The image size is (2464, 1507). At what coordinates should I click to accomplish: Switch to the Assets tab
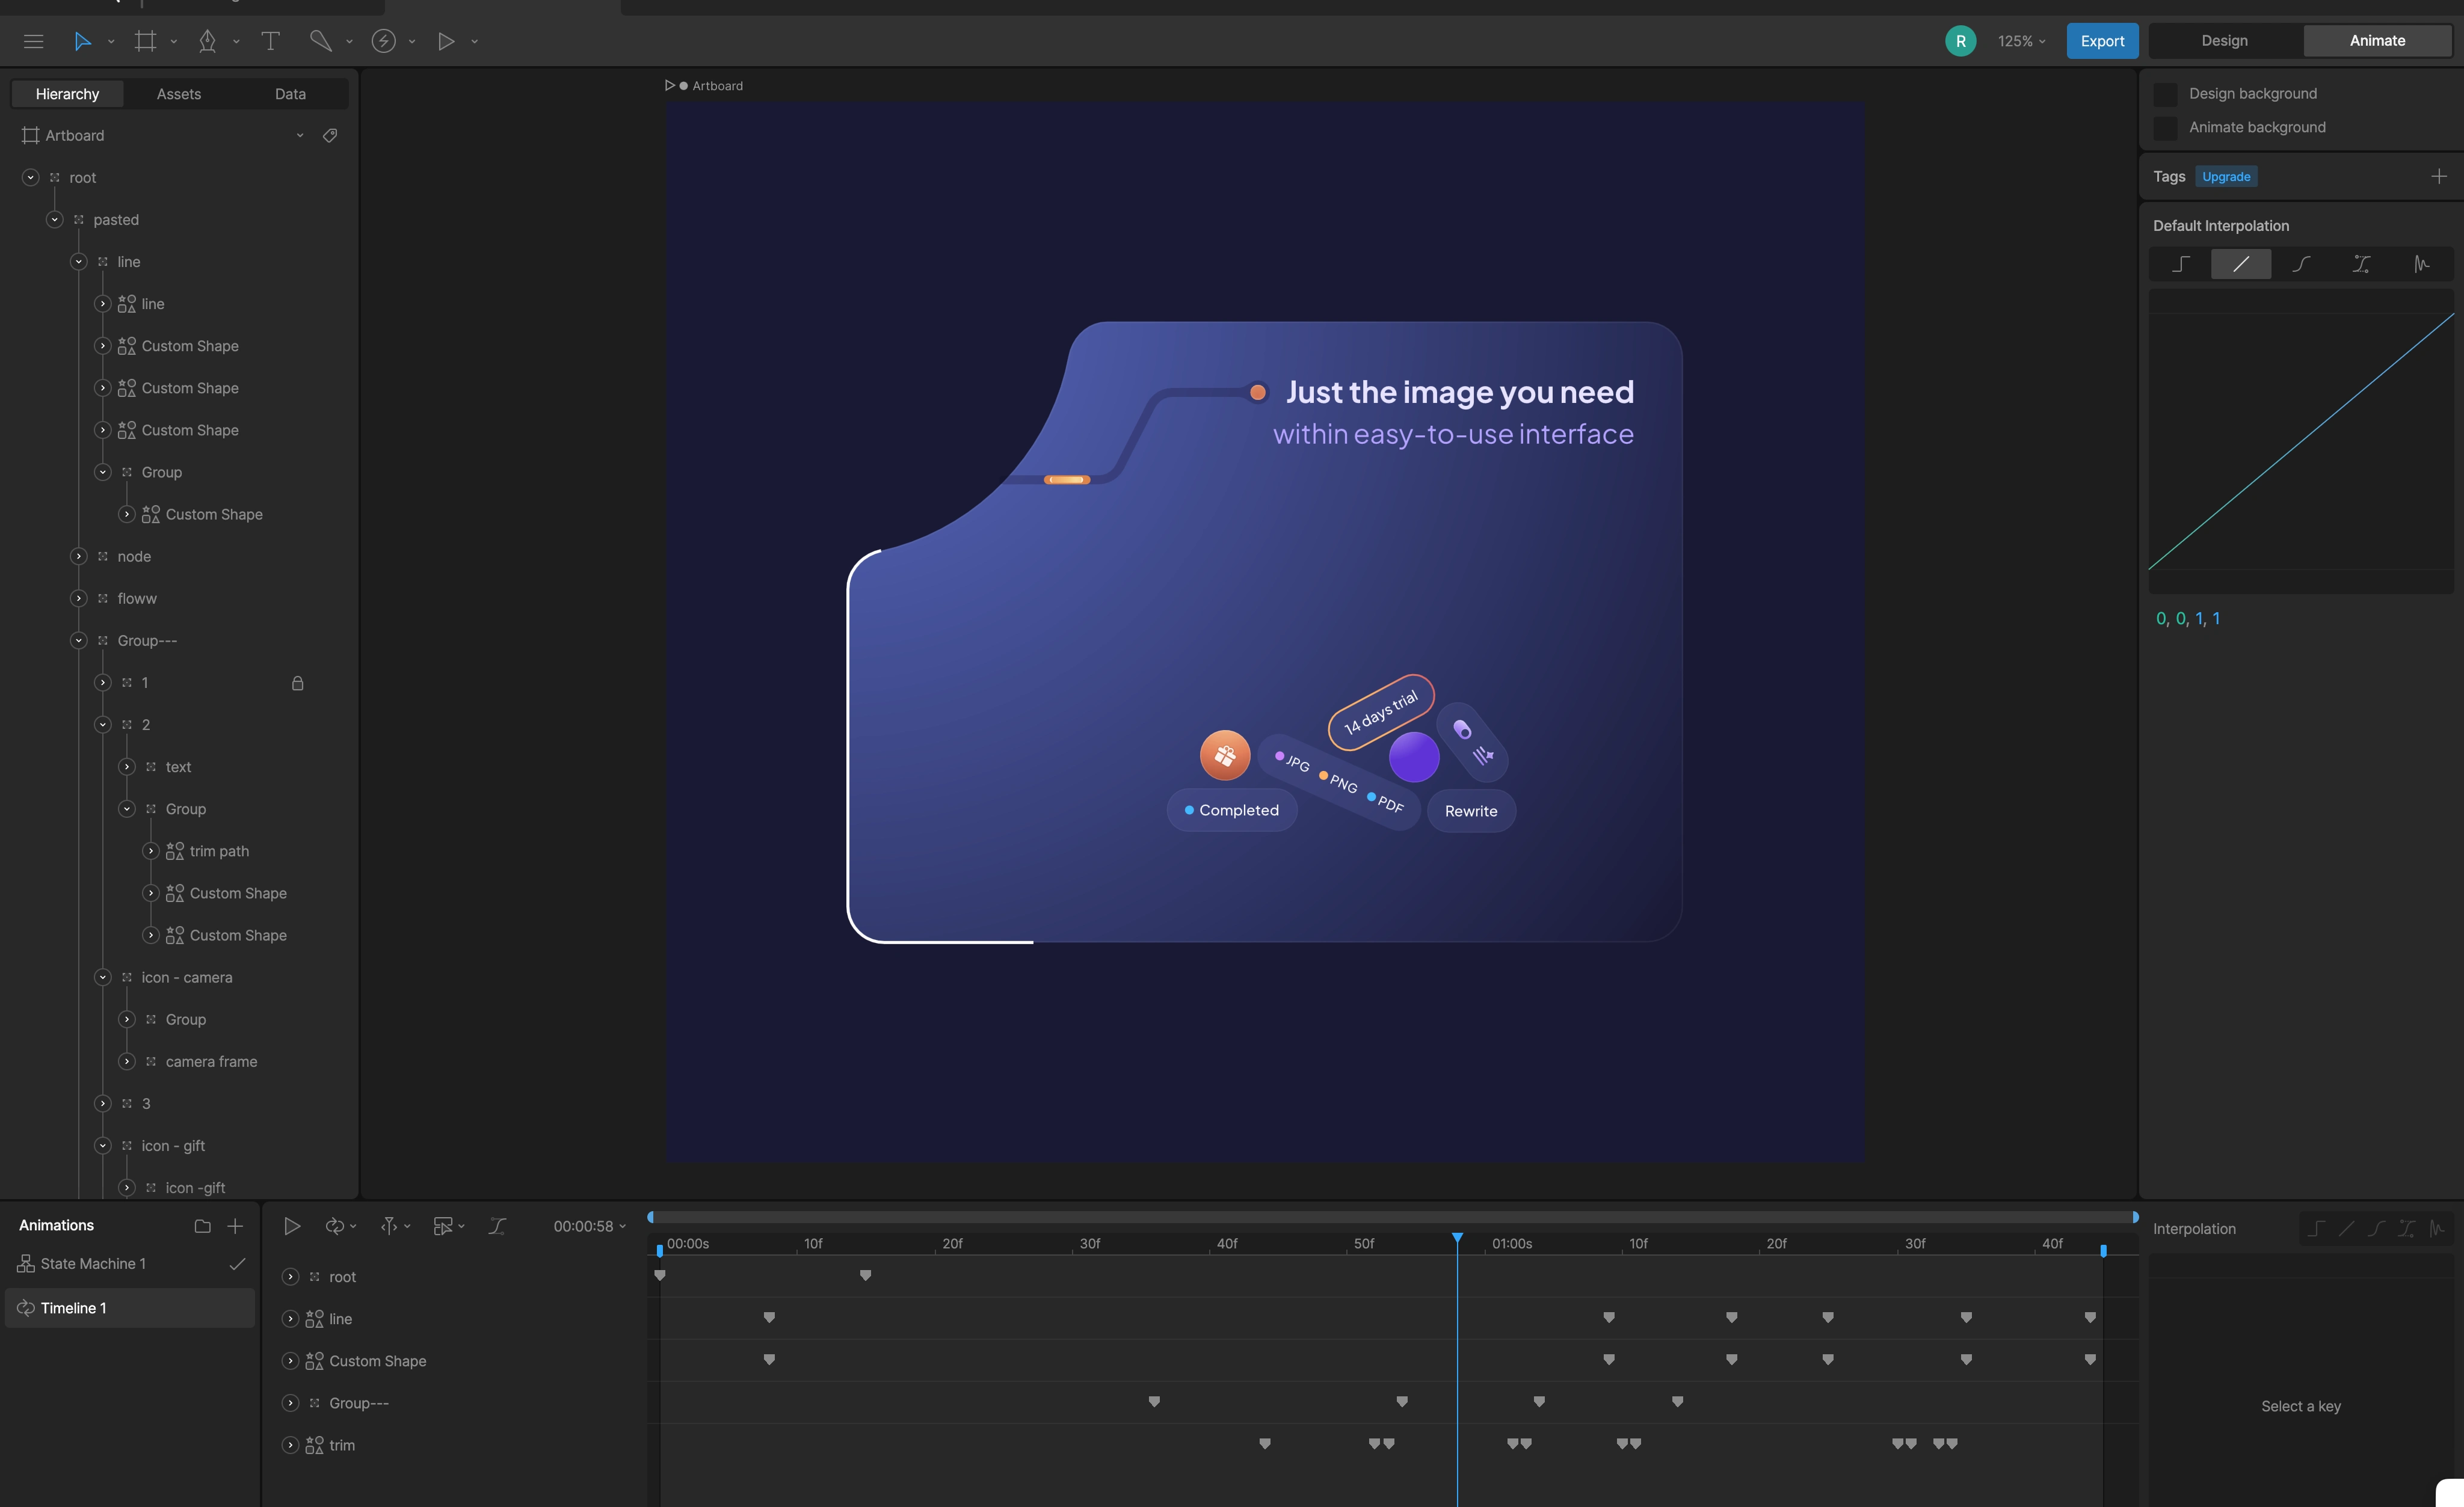(x=179, y=94)
